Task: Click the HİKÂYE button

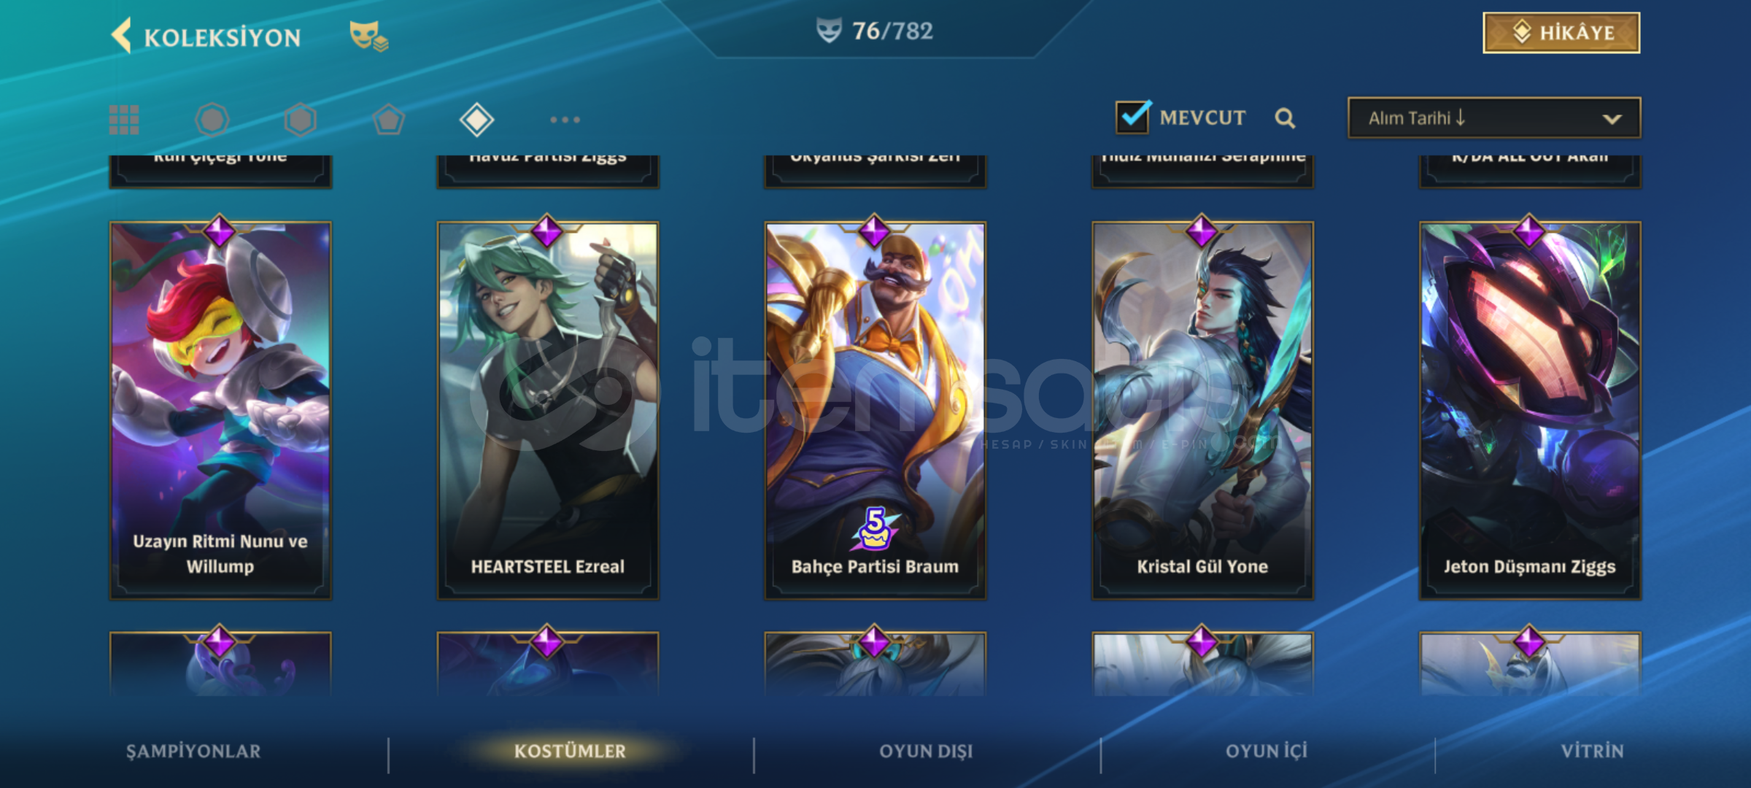Action: pyautogui.click(x=1561, y=33)
